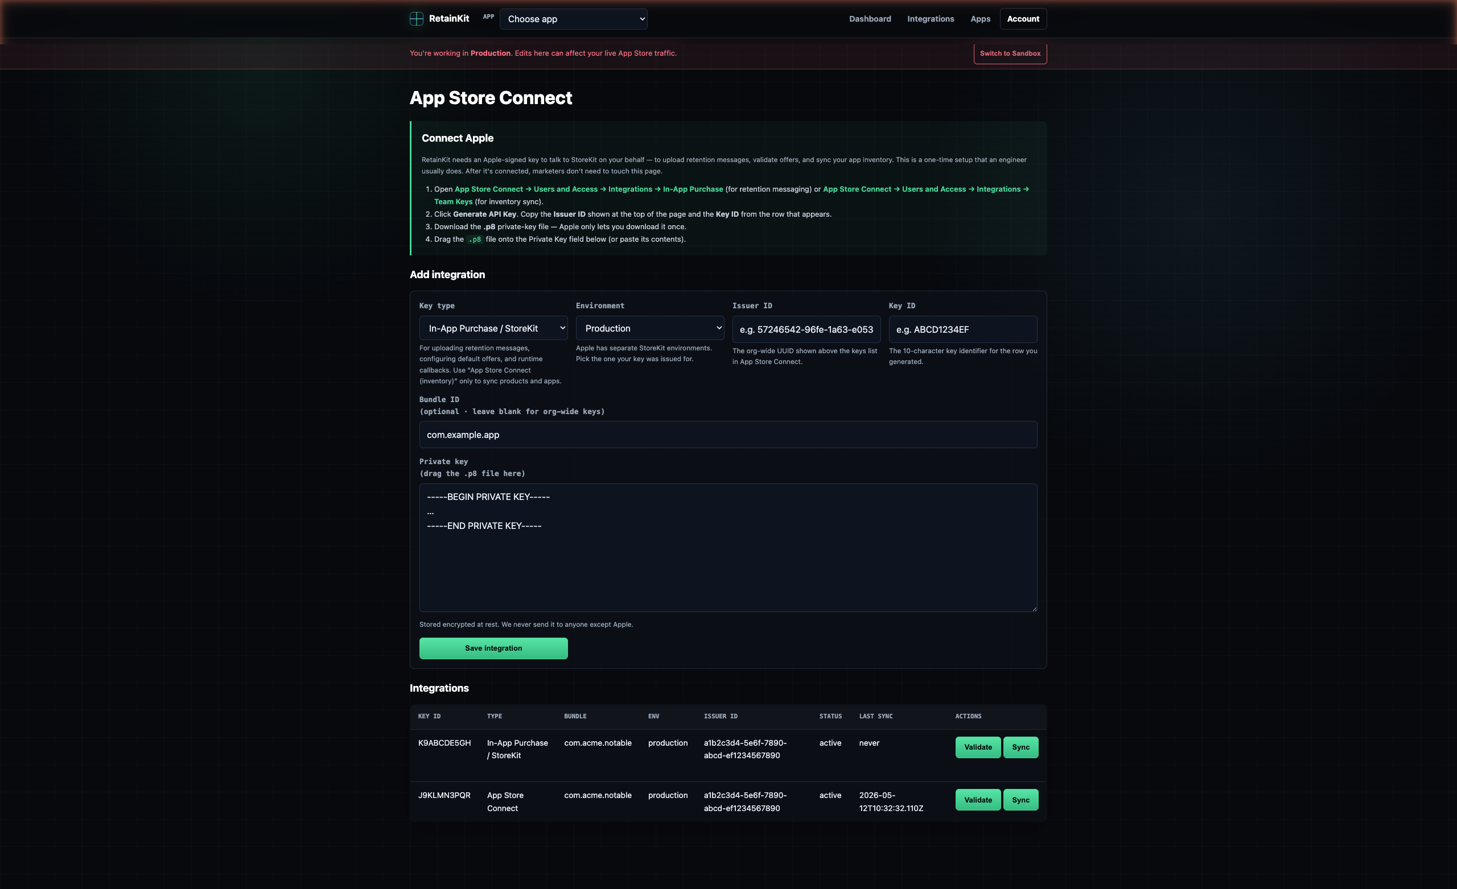Click the ACTIONS column header
This screenshot has width=1457, height=889.
tap(968, 717)
